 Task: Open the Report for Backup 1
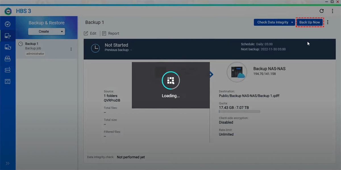(x=111, y=33)
